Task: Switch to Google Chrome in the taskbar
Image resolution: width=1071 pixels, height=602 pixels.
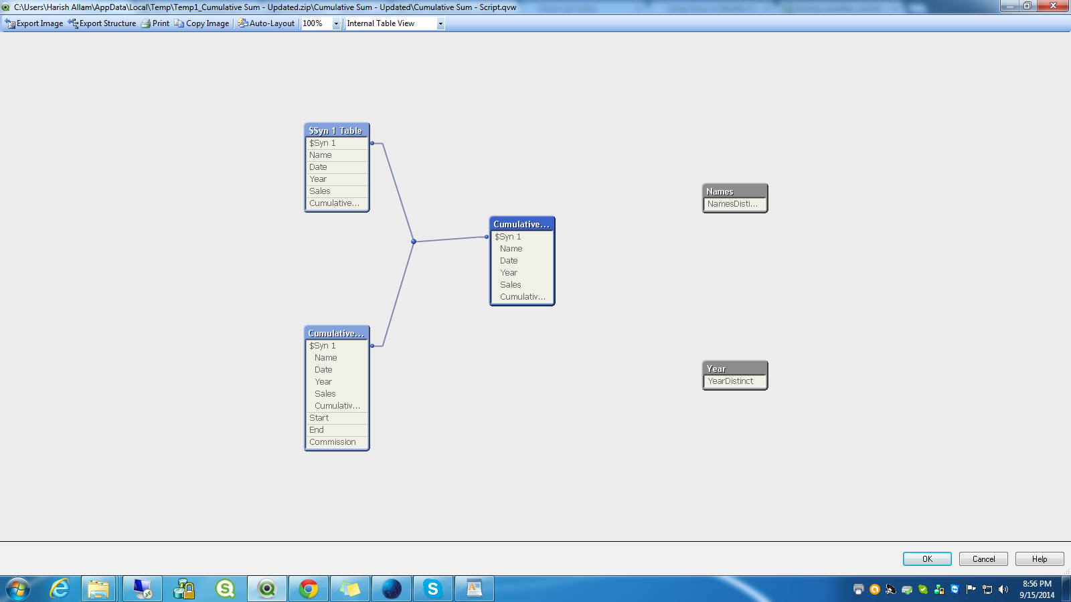Action: click(x=309, y=589)
